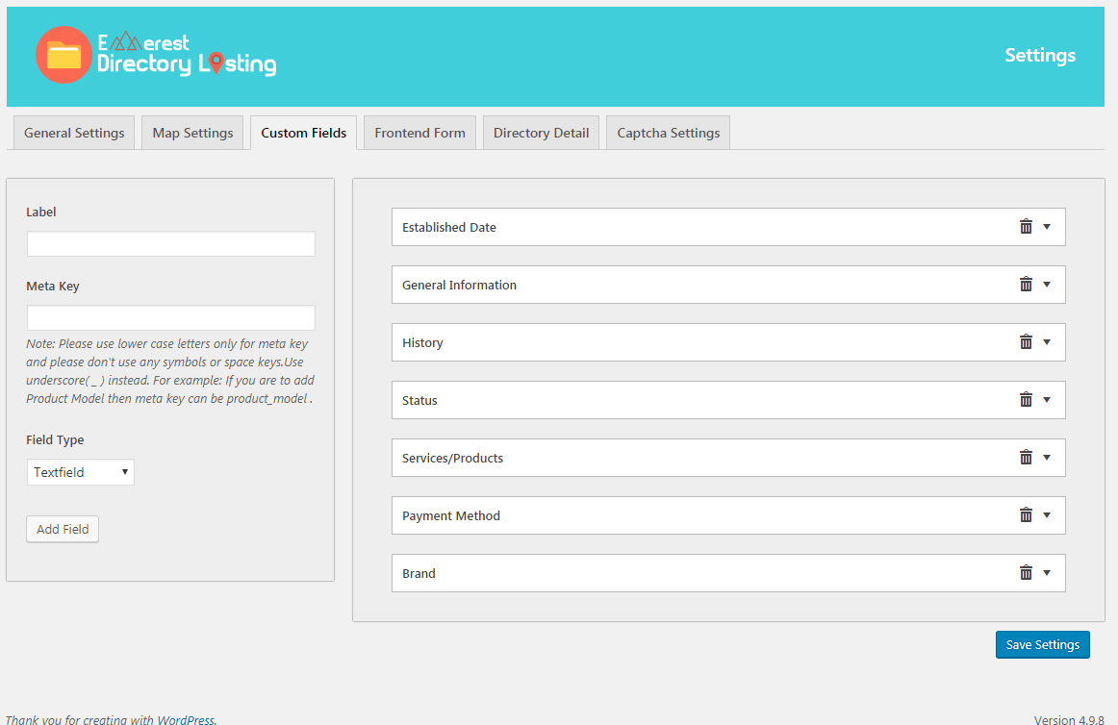Image resolution: width=1118 pixels, height=725 pixels.
Task: Open the General Settings tab
Action: (74, 133)
